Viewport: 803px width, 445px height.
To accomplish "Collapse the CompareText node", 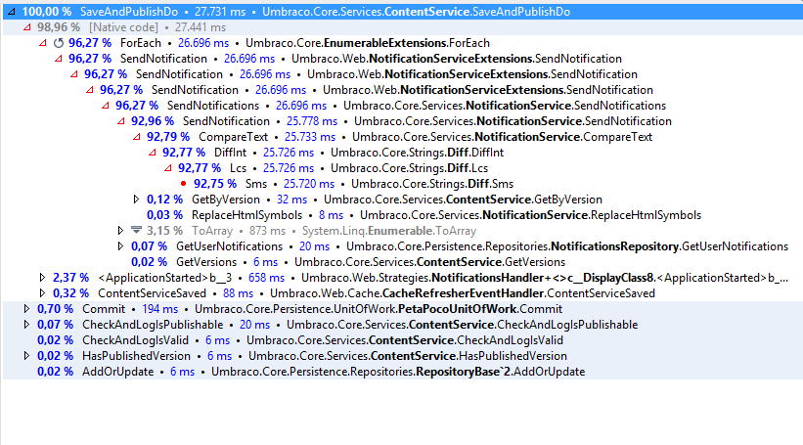I will [x=136, y=137].
